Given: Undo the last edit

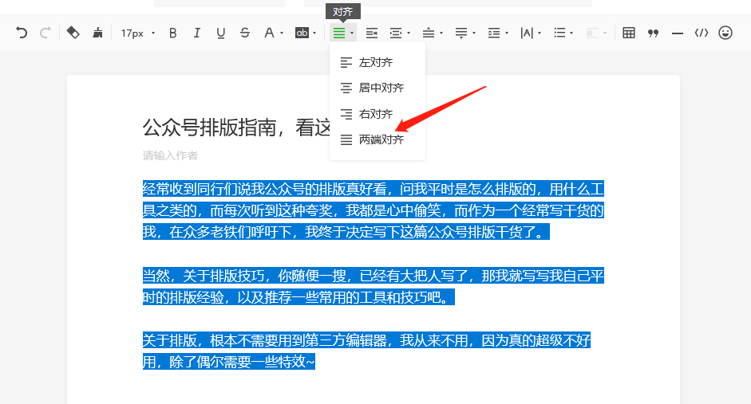Looking at the screenshot, I should [22, 33].
